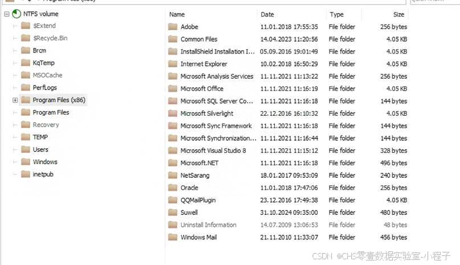The image size is (460, 265).
Task: Click the $Extend folder icon in tree
Action: pos(26,26)
